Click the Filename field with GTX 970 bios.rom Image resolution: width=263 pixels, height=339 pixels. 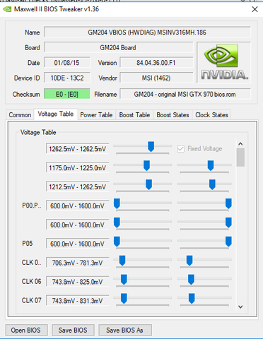185,94
